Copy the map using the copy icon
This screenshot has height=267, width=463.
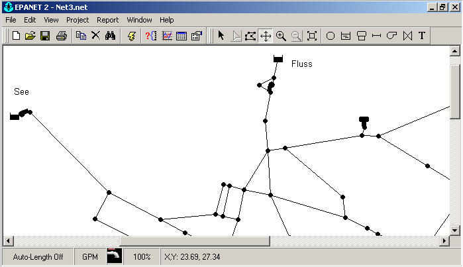pos(81,36)
